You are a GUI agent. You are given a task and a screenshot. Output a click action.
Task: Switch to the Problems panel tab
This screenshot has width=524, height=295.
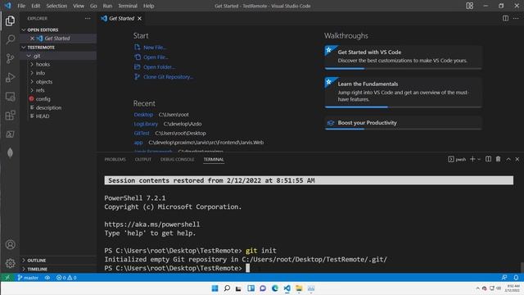click(115, 159)
